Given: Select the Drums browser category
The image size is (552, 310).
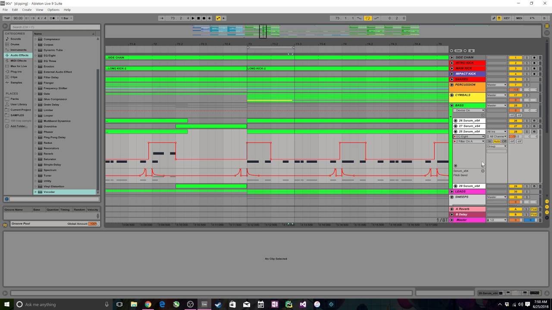Looking at the screenshot, I should [x=15, y=44].
